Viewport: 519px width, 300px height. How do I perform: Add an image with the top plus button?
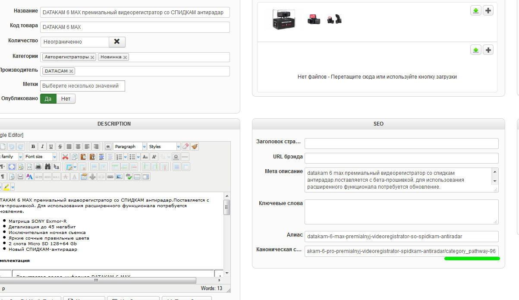coord(488,11)
